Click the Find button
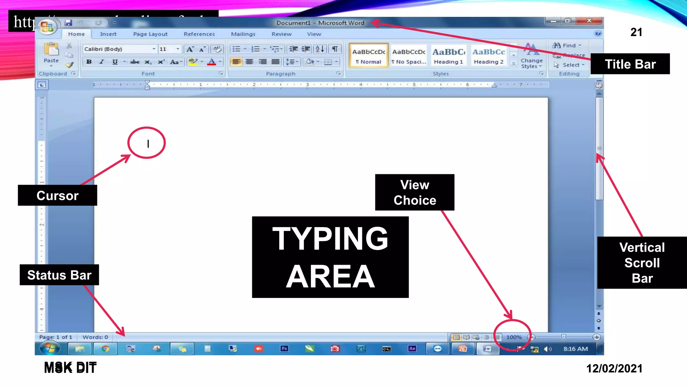Viewport: 687px width, 386px height. (567, 45)
